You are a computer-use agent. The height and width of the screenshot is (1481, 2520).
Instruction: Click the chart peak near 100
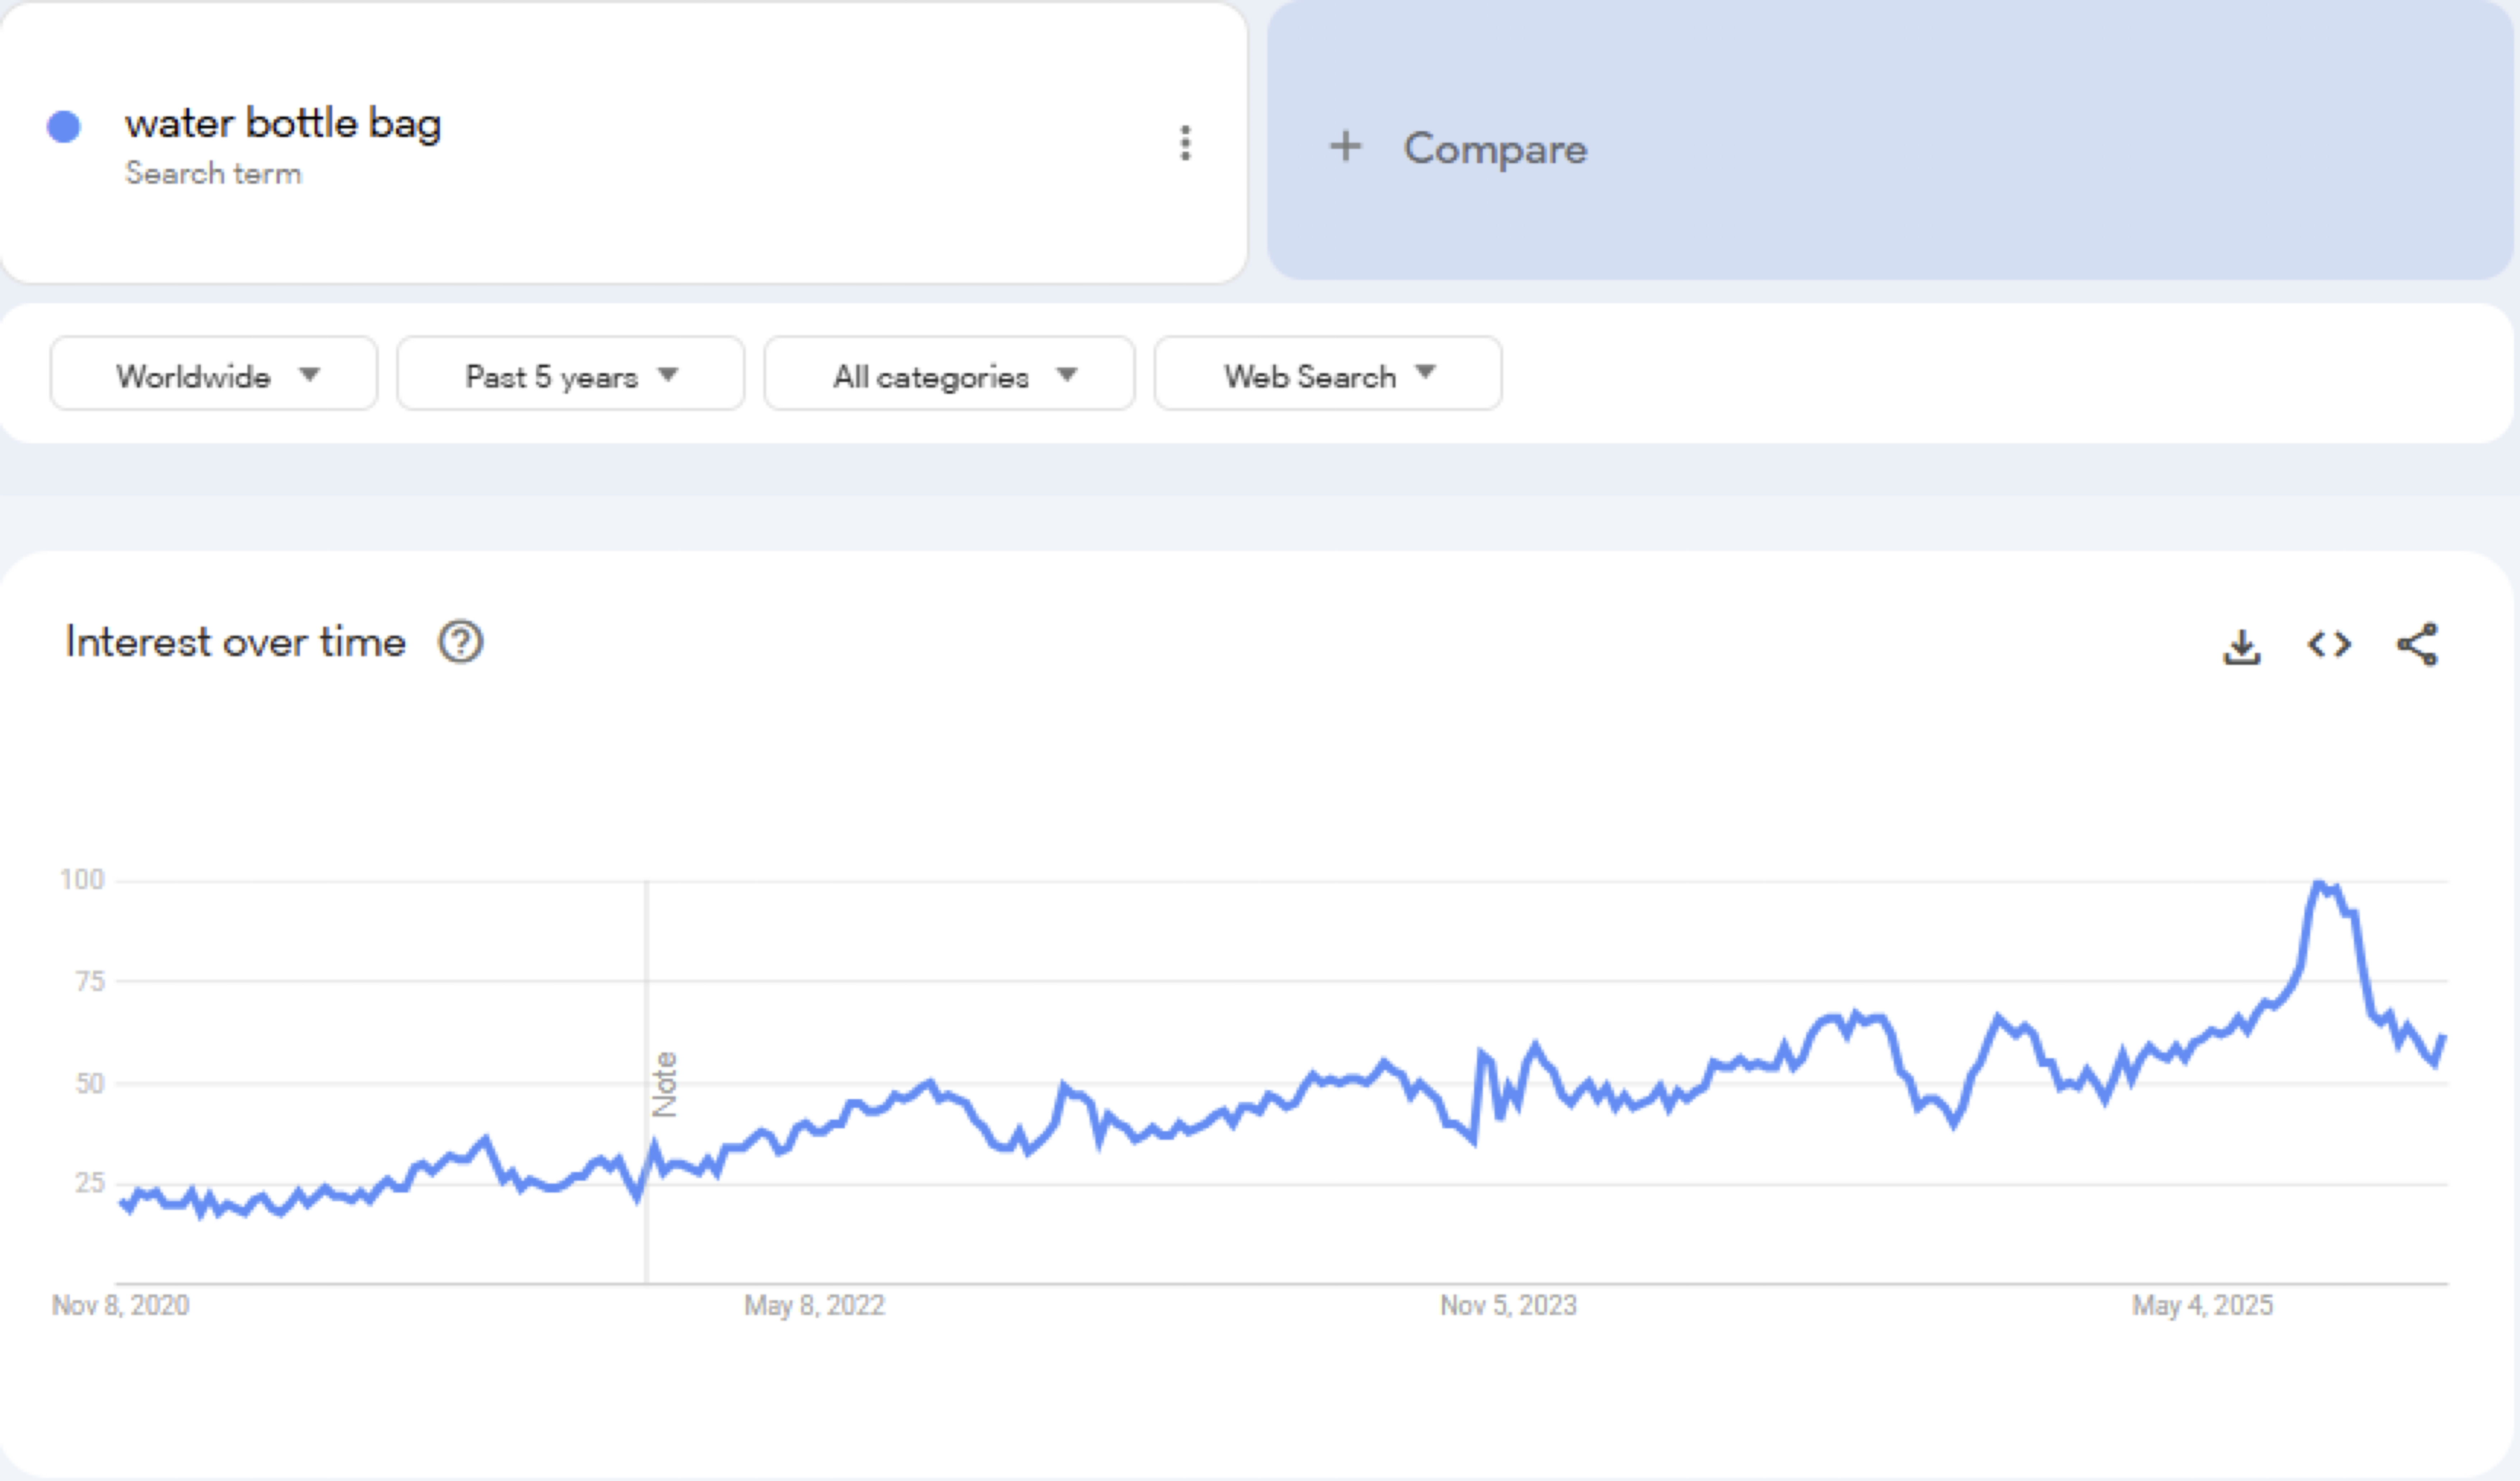[x=2318, y=884]
